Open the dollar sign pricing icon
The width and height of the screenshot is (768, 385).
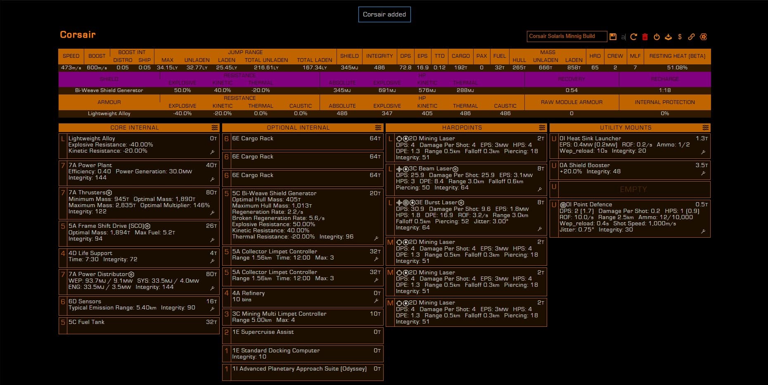[x=680, y=37]
